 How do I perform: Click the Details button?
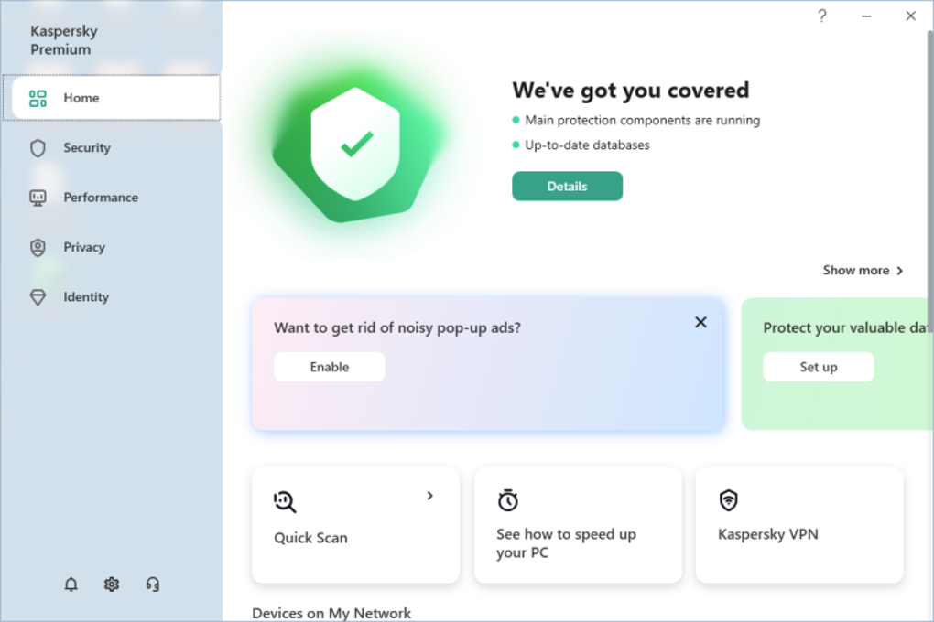(567, 187)
